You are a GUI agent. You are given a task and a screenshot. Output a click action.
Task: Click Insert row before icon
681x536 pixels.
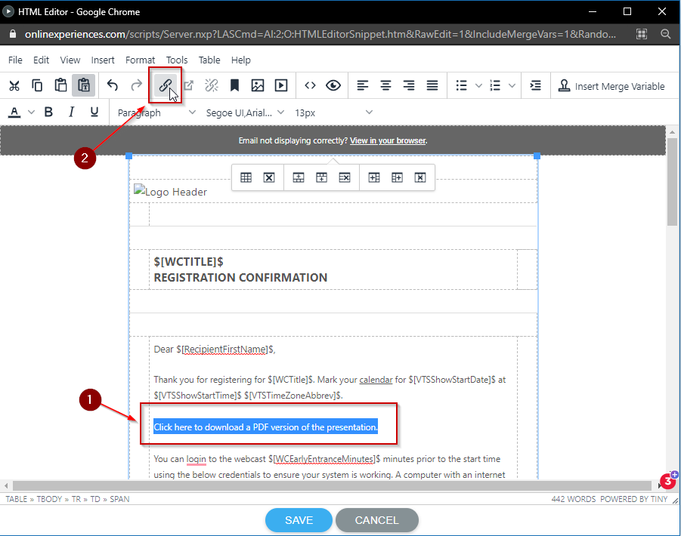click(x=299, y=177)
